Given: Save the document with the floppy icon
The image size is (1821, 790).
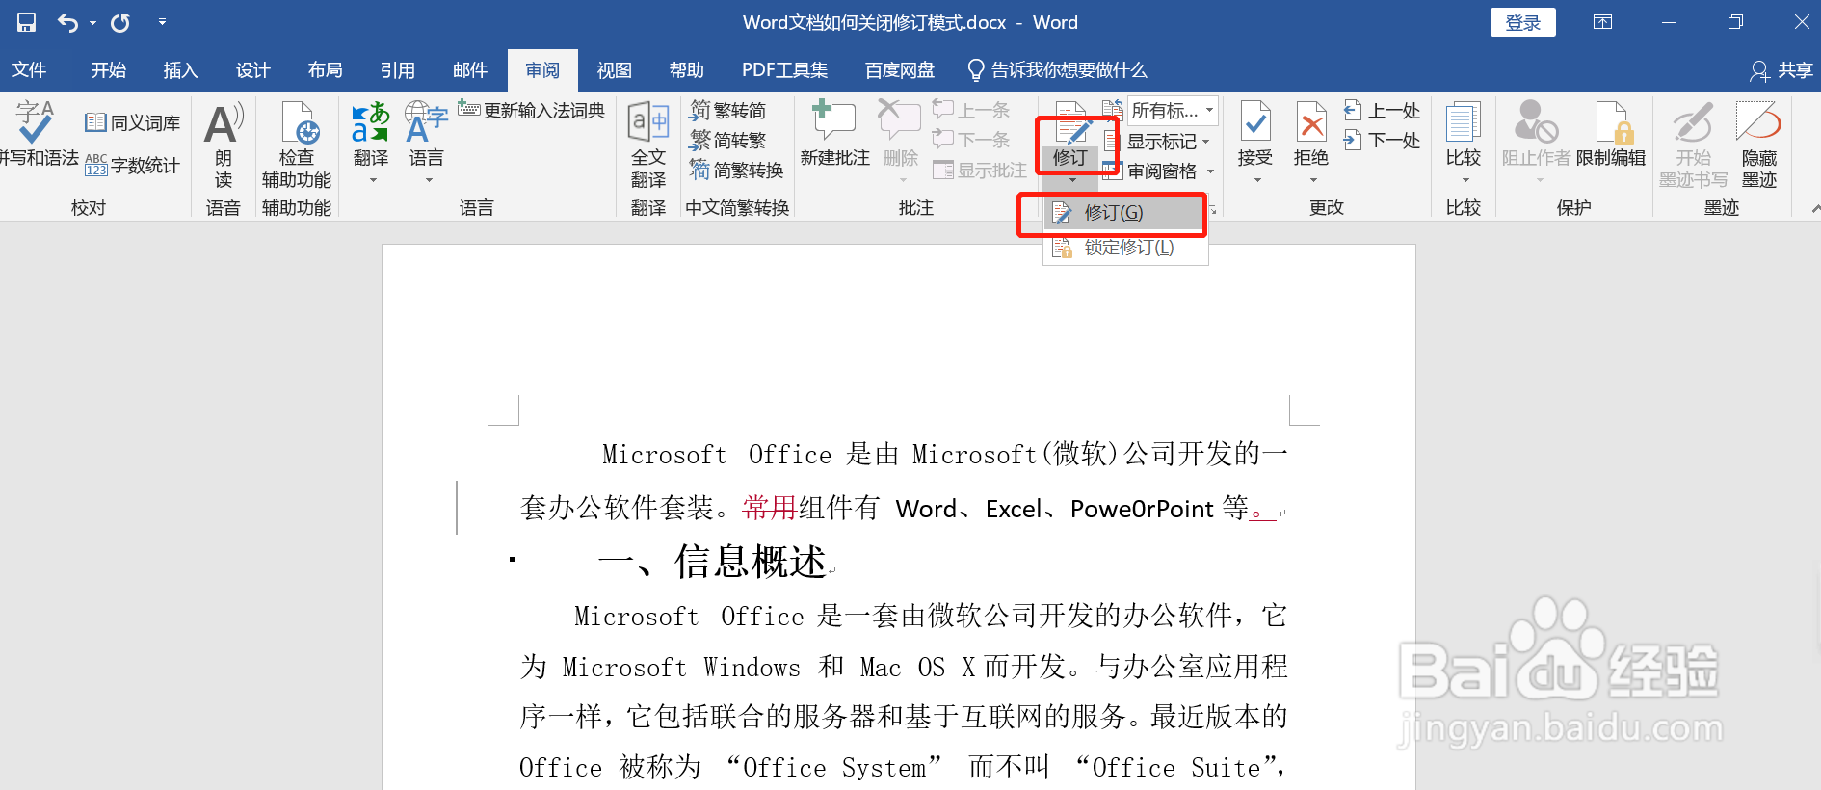Looking at the screenshot, I should point(26,22).
